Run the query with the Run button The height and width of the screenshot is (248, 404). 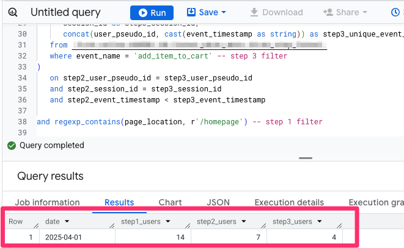point(152,12)
